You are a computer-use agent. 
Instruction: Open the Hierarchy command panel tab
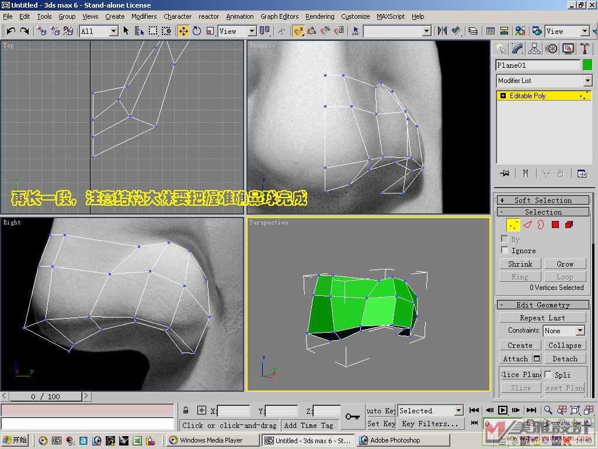534,49
